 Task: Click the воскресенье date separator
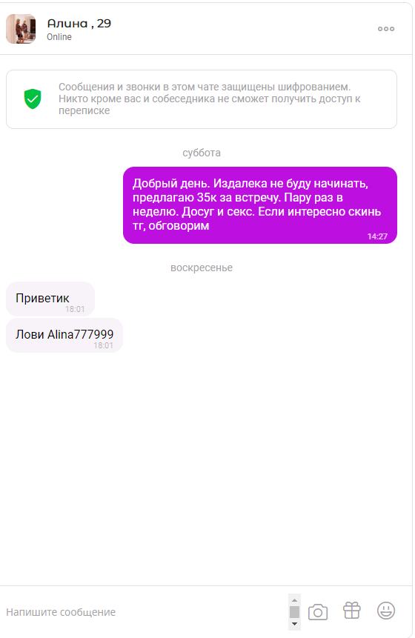point(202,268)
